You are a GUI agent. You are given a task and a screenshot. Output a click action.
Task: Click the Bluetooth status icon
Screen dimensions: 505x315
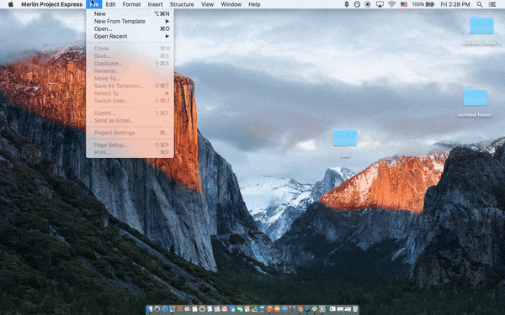pyautogui.click(x=347, y=4)
